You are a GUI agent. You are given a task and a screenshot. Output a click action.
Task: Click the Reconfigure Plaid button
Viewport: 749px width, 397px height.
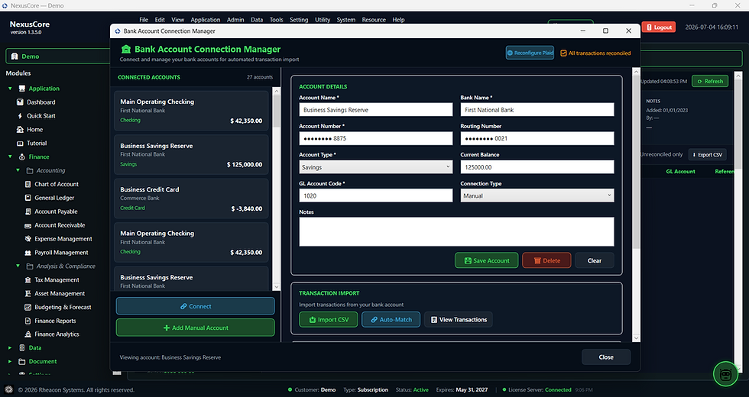[x=530, y=53]
